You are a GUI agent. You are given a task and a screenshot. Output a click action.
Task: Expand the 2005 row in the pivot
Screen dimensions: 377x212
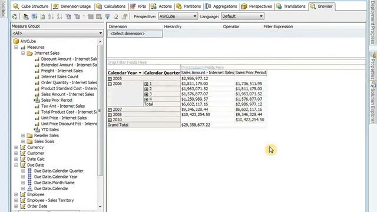pyautogui.click(x=110, y=79)
